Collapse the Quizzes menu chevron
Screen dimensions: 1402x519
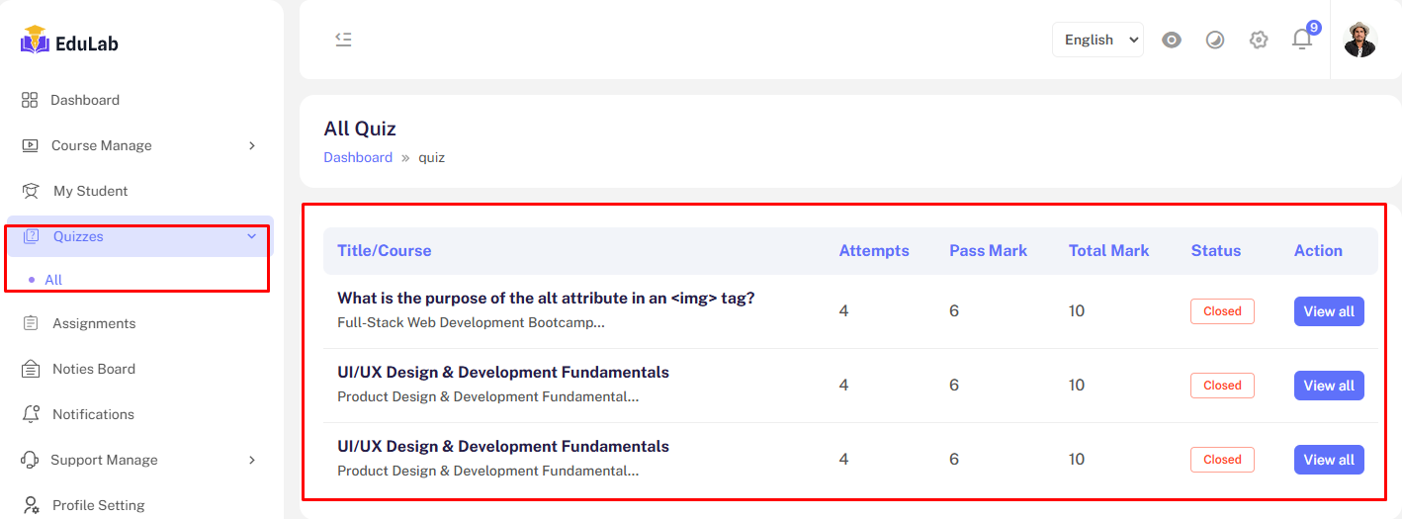pos(252,236)
